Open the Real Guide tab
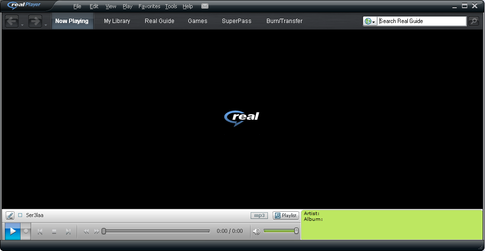Screen dimensions: 485x251 [160, 21]
